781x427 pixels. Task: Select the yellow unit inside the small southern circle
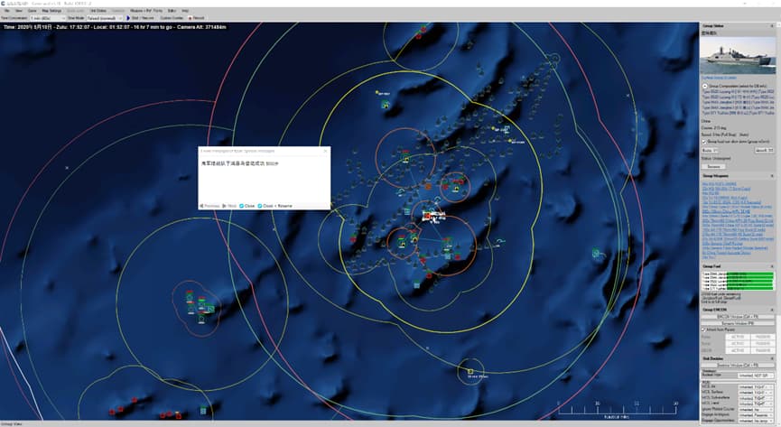click(470, 371)
